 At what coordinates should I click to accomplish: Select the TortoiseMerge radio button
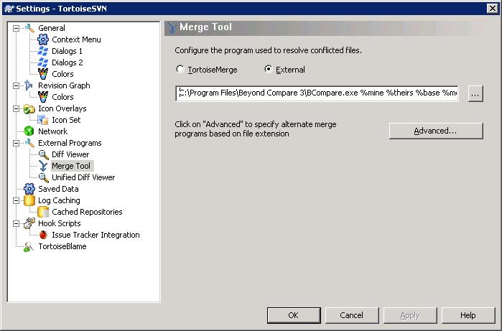[x=180, y=69]
